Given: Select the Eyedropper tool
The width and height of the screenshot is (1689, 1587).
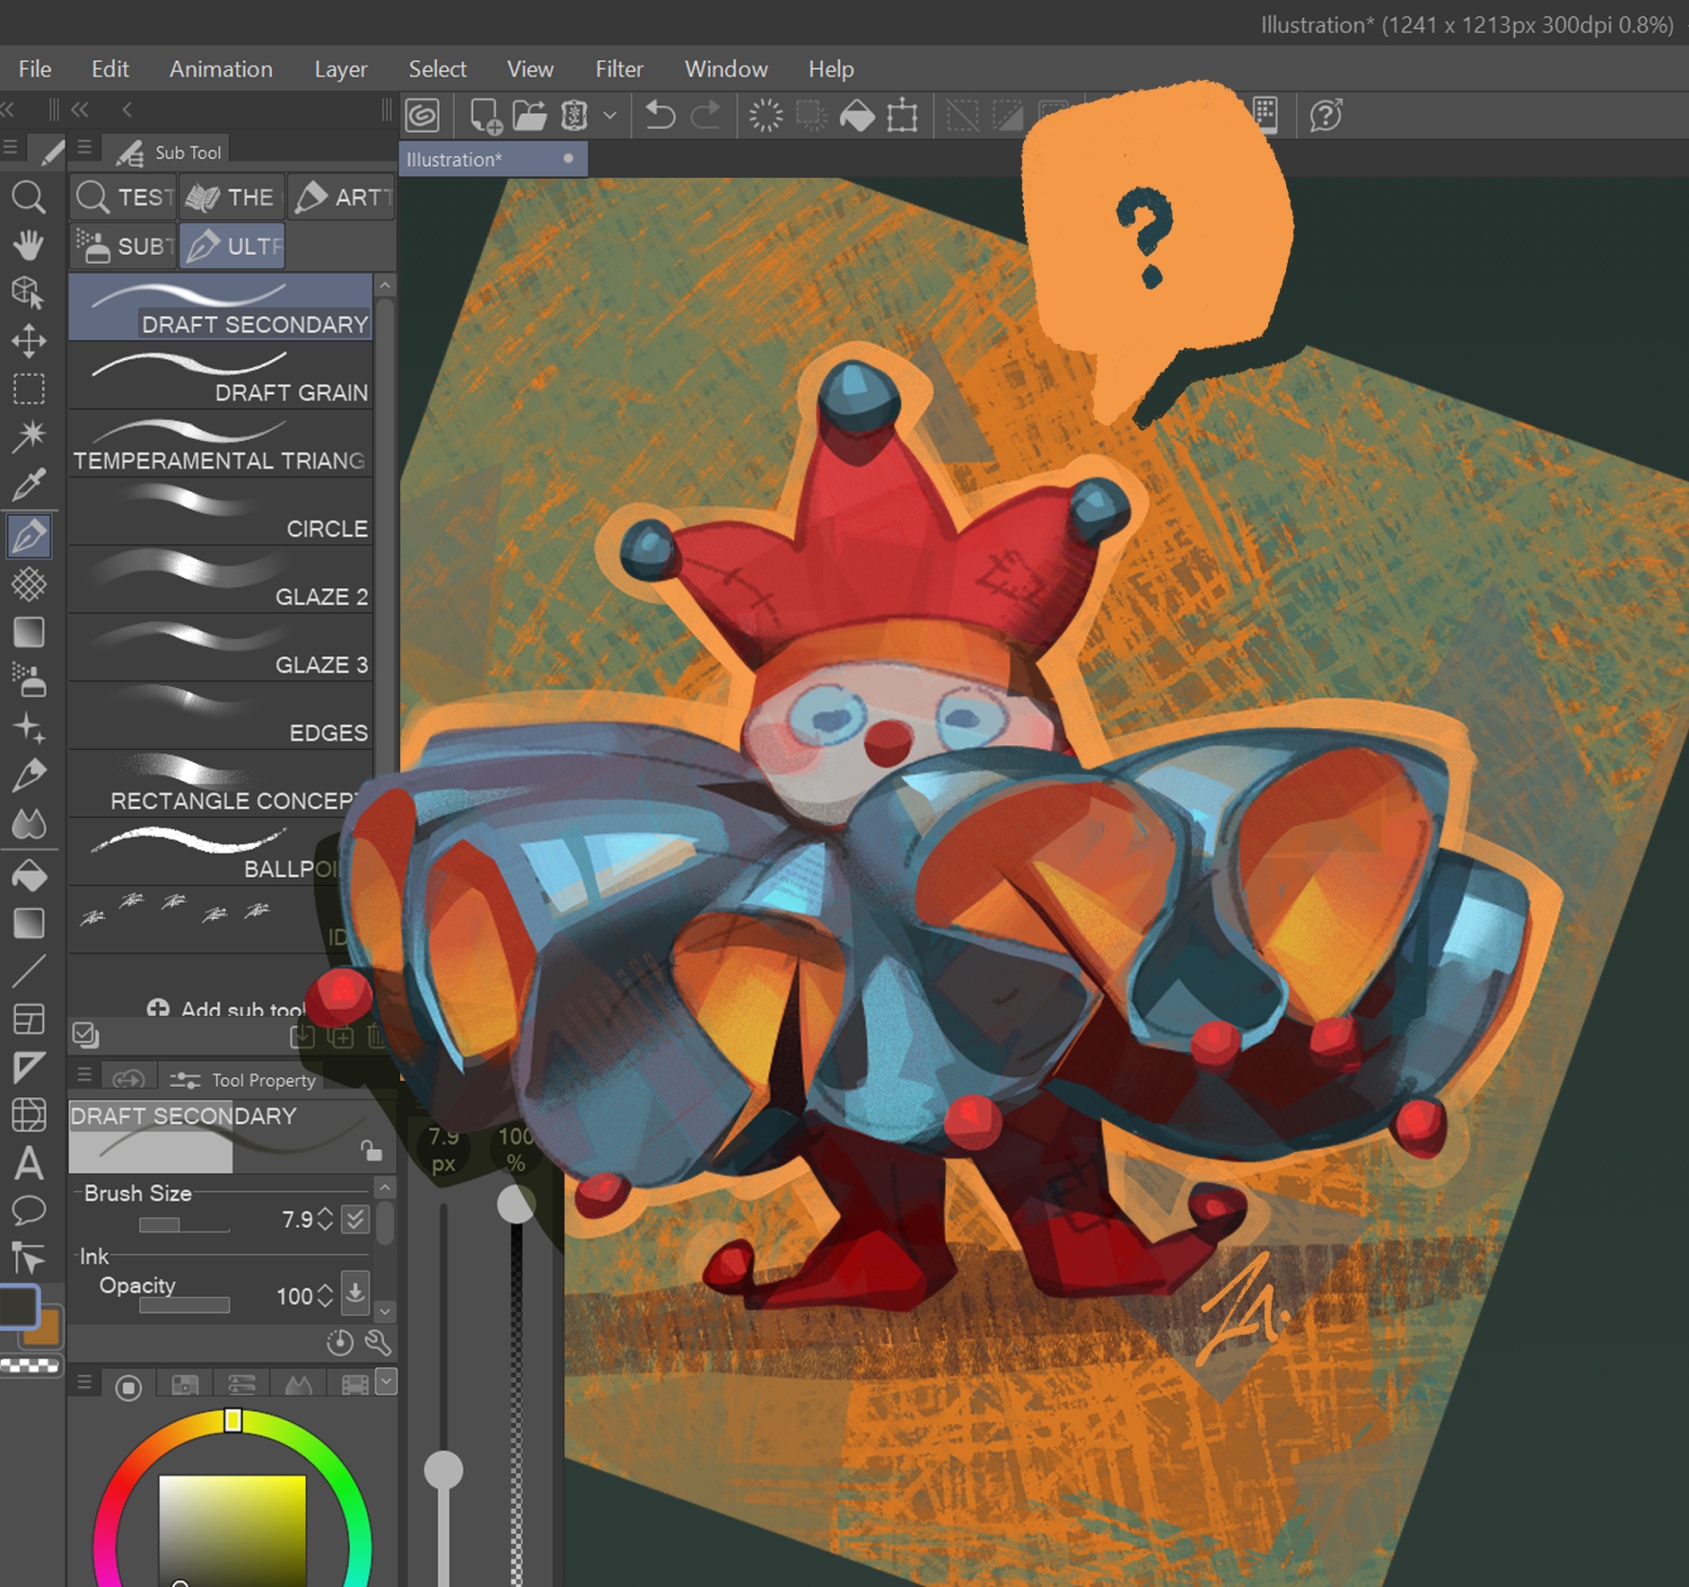Looking at the screenshot, I should click(29, 486).
